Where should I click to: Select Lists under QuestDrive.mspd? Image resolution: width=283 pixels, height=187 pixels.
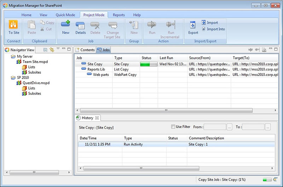coord(29,88)
